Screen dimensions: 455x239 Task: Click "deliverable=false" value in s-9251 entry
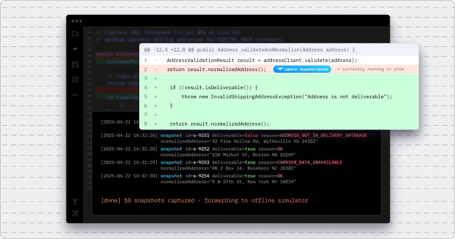[x=235, y=135]
